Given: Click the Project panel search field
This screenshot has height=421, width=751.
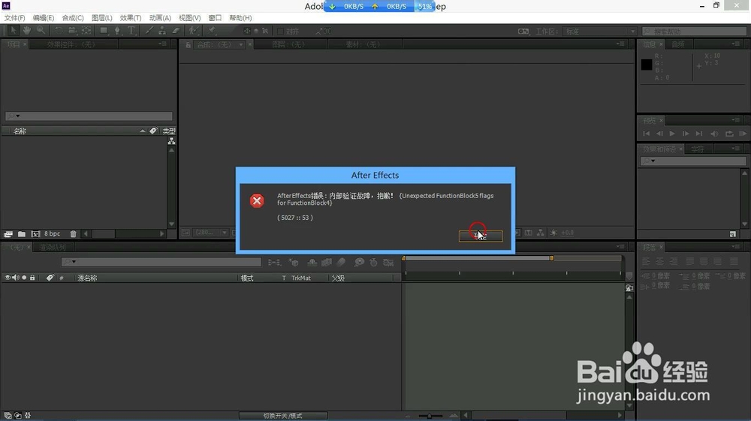Looking at the screenshot, I should (x=89, y=116).
